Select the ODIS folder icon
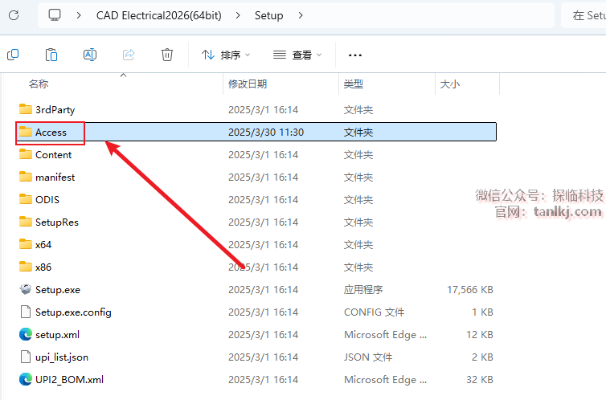This screenshot has height=400, width=606. [x=26, y=199]
